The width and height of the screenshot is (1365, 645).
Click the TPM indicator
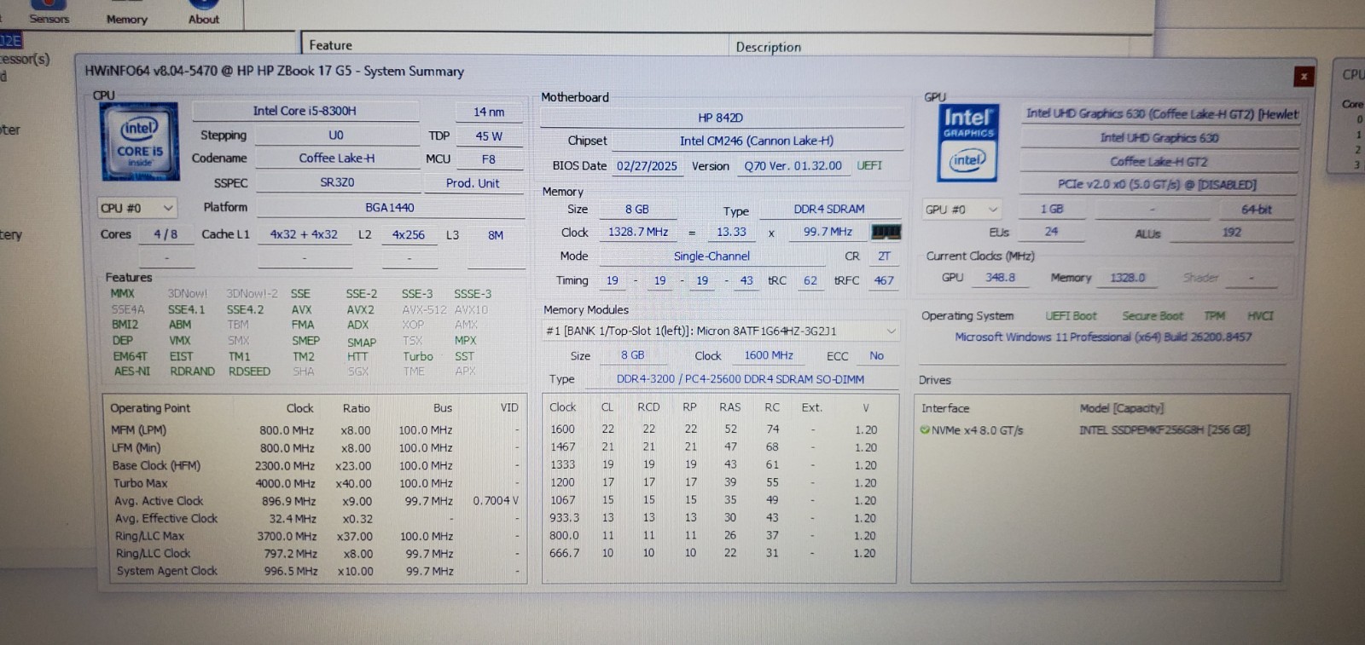[x=1214, y=316]
